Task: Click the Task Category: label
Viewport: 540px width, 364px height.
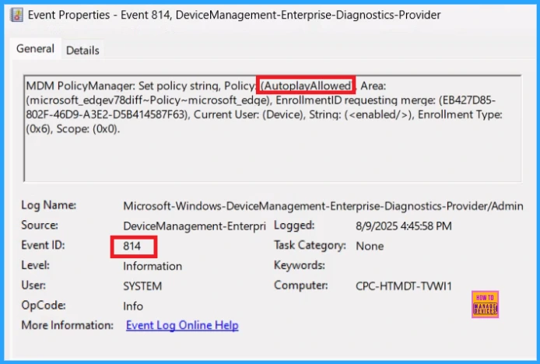Action: 310,245
